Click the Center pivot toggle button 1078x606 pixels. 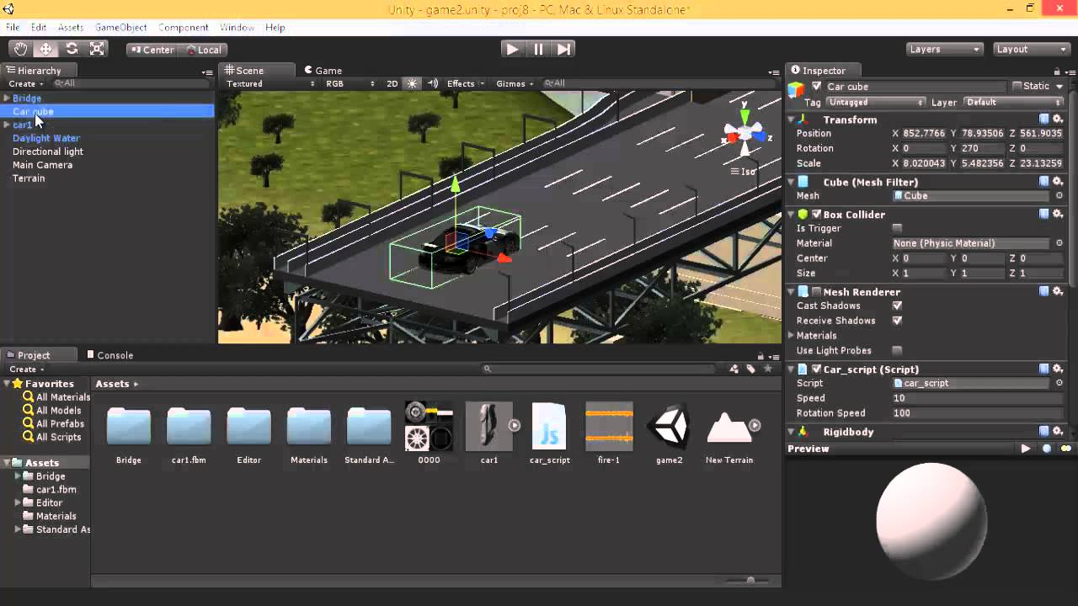[x=152, y=50]
